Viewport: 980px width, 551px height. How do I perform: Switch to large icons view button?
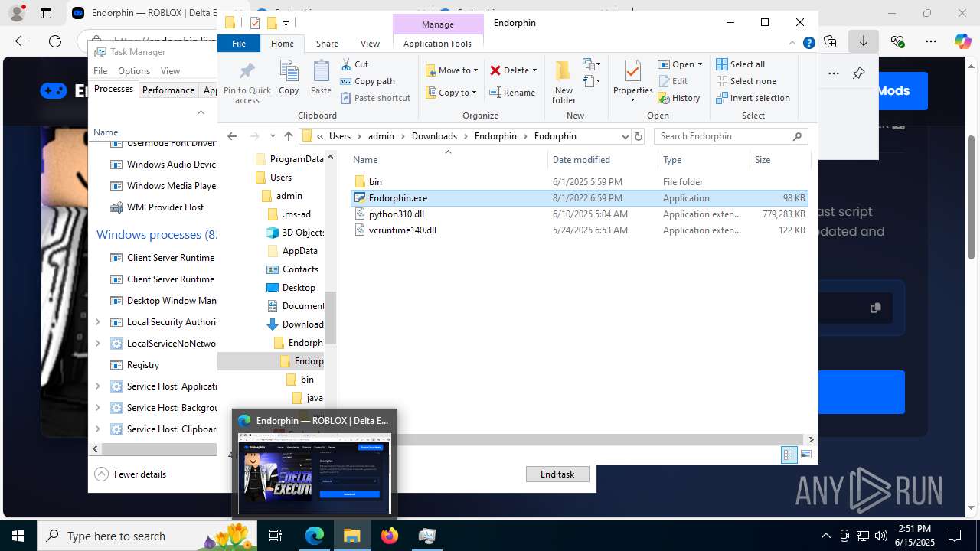(805, 455)
